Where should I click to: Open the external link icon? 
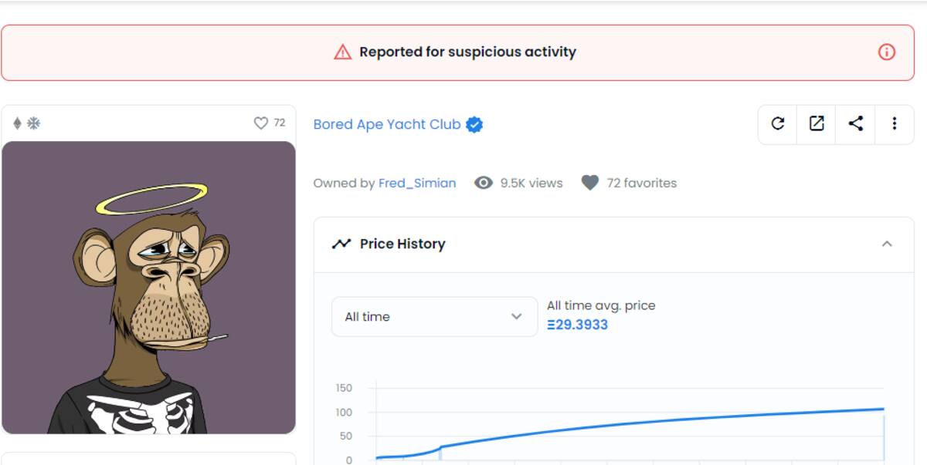point(817,123)
